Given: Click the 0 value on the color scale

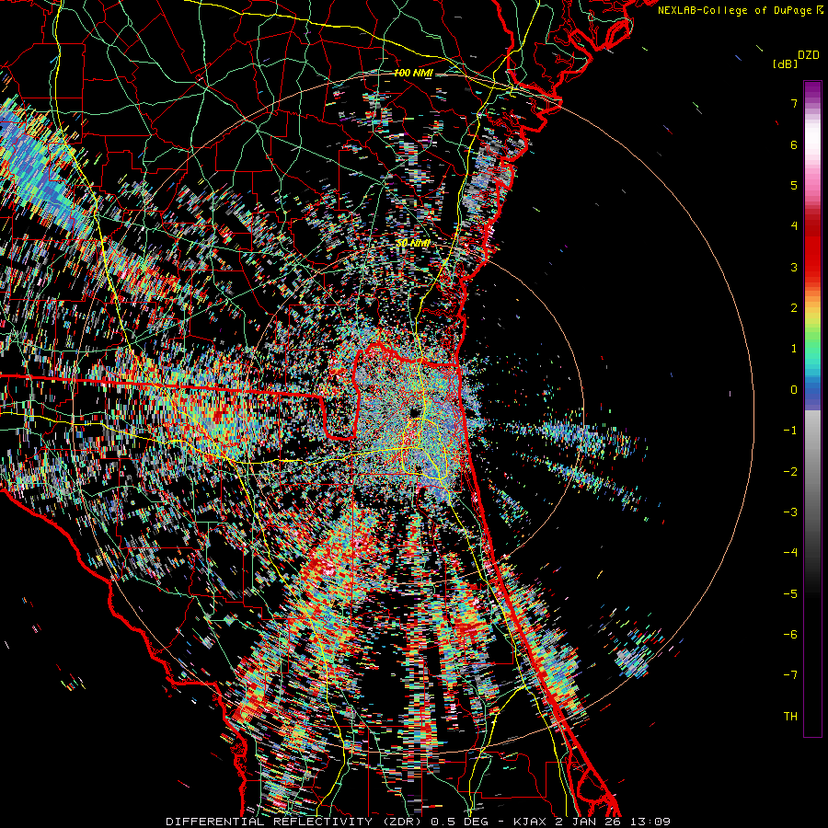Looking at the screenshot, I should point(794,390).
